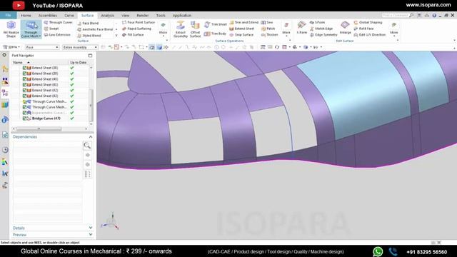Toggle checkbox for Extend Sheet (39)

pos(24,74)
